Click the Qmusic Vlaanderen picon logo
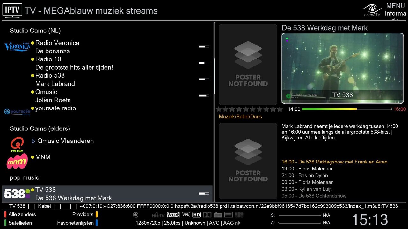 17,145
